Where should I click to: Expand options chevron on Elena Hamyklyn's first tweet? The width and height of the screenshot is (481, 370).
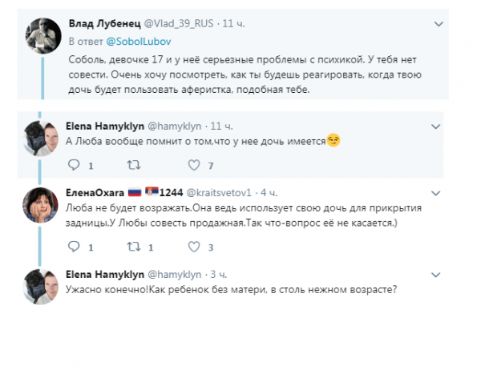pyautogui.click(x=435, y=126)
